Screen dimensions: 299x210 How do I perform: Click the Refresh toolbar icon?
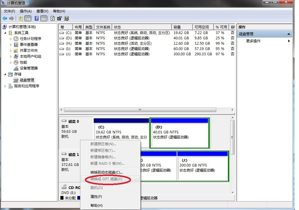click(x=53, y=18)
